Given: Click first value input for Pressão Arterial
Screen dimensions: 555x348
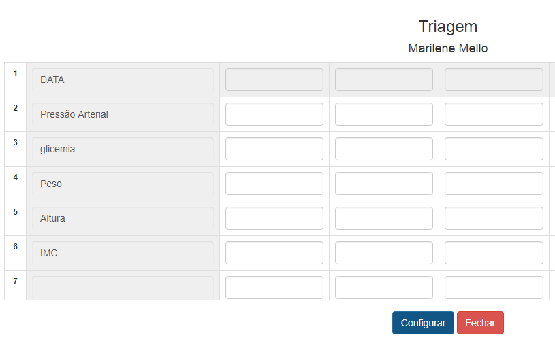Looking at the screenshot, I should (x=274, y=114).
